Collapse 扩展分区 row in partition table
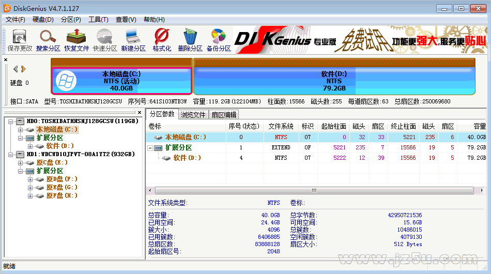 pos(150,148)
